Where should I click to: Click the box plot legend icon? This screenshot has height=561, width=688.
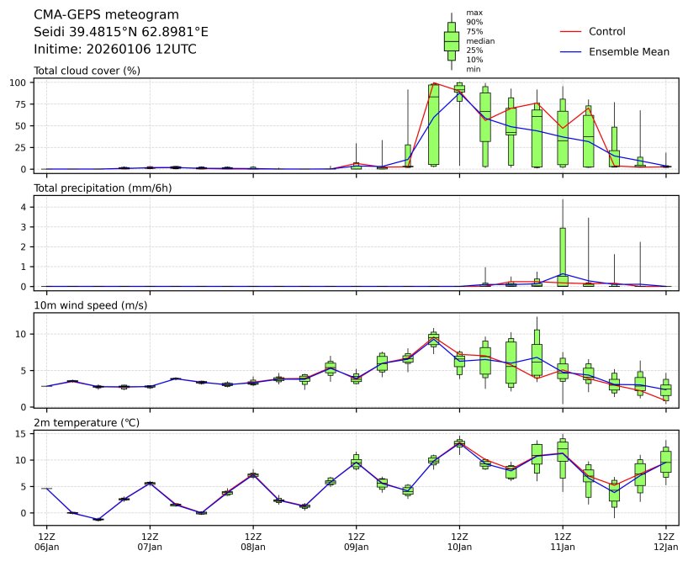(x=451, y=41)
